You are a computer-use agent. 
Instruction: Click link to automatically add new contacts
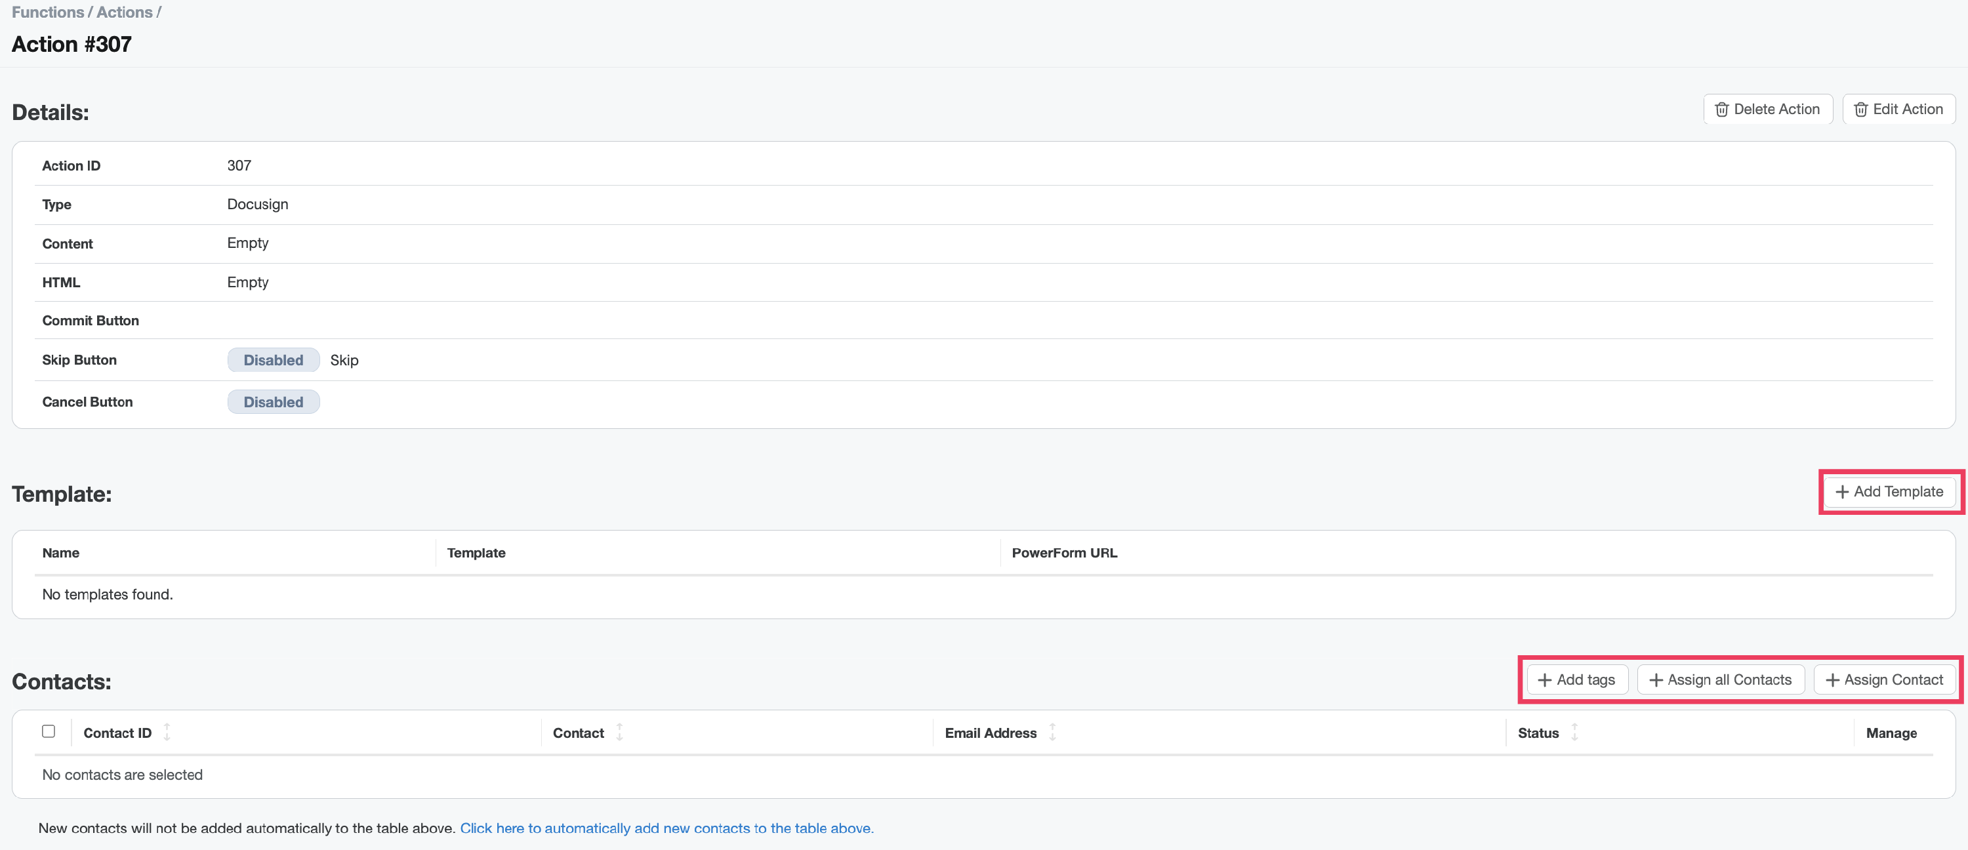pyautogui.click(x=666, y=828)
